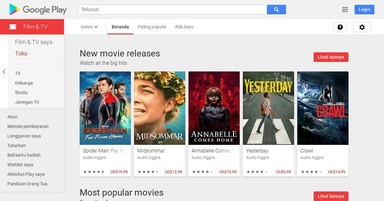The image size is (384, 201).
Task: Click the Login button
Action: pyautogui.click(x=364, y=10)
